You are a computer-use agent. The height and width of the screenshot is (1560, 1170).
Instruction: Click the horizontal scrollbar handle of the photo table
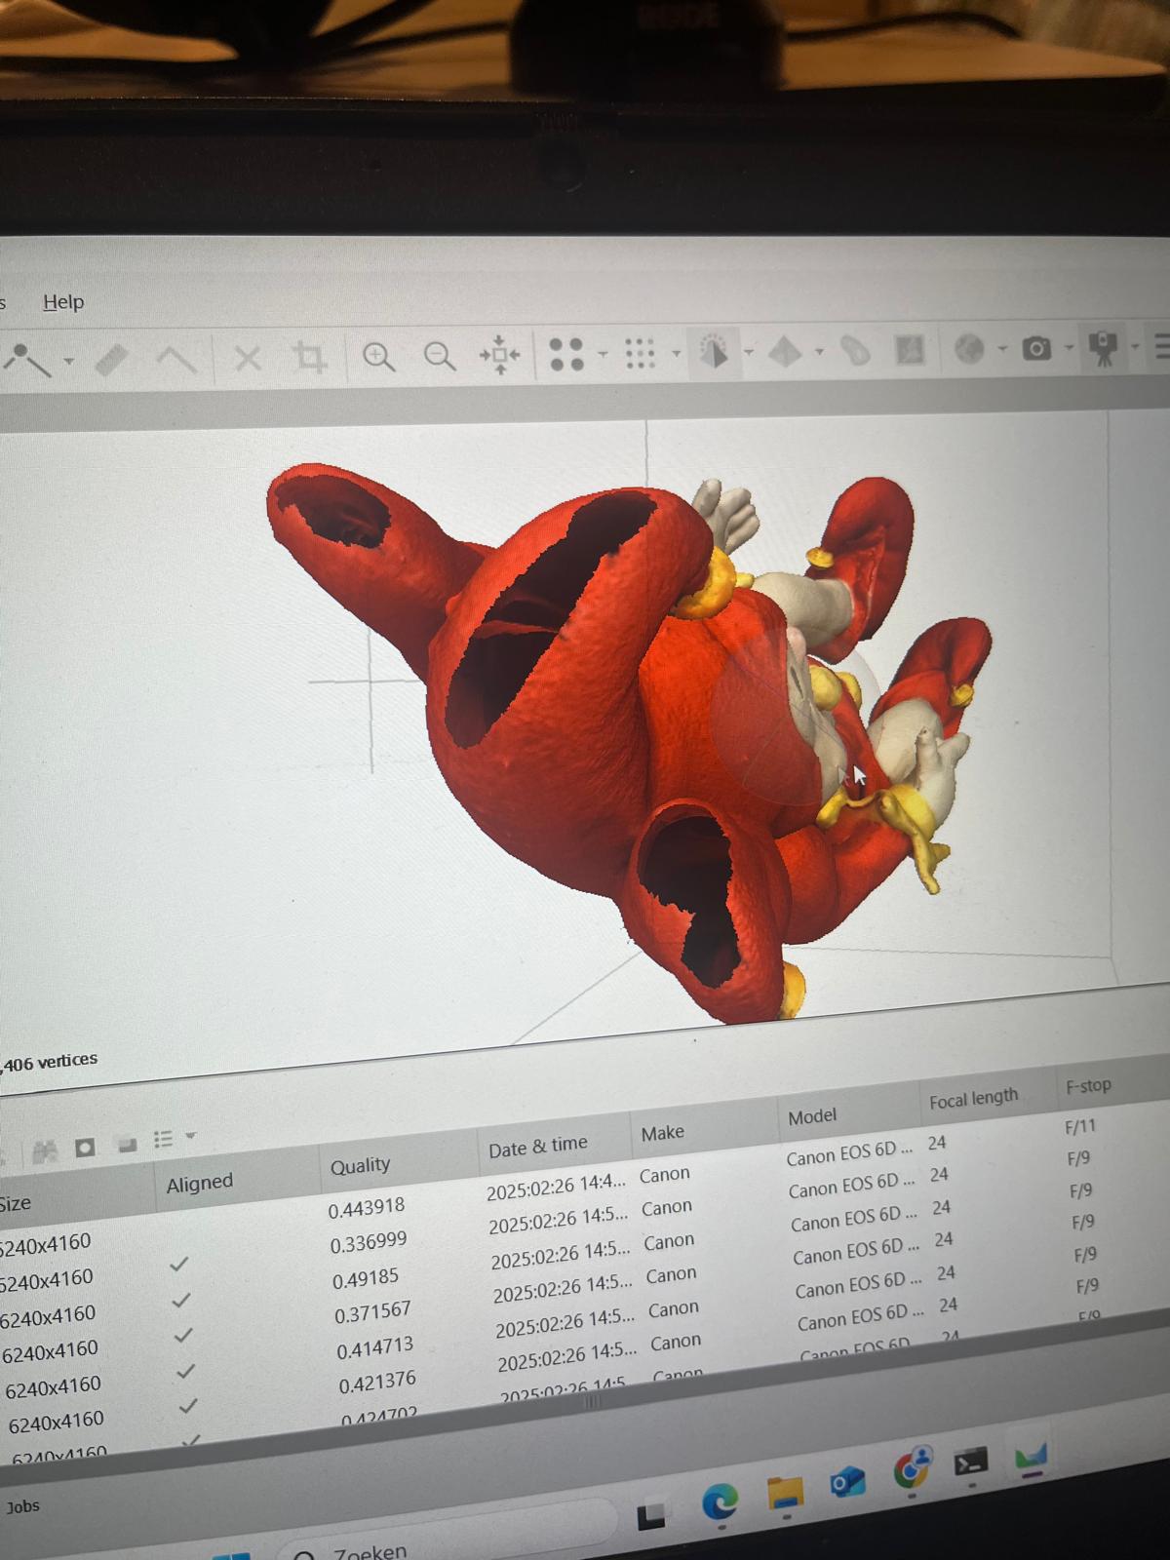593,1402
